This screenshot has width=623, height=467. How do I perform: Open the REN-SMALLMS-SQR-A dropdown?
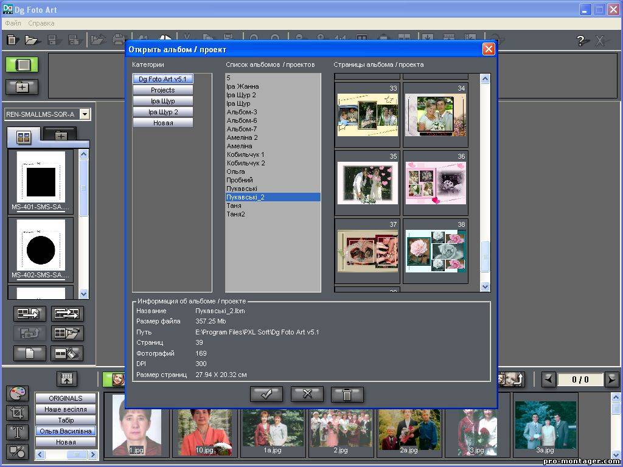point(85,114)
